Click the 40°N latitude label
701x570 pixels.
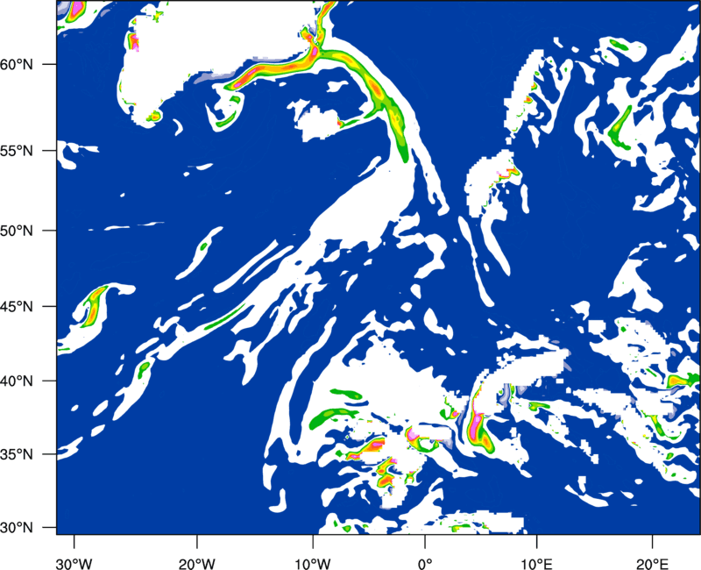[x=17, y=381]
